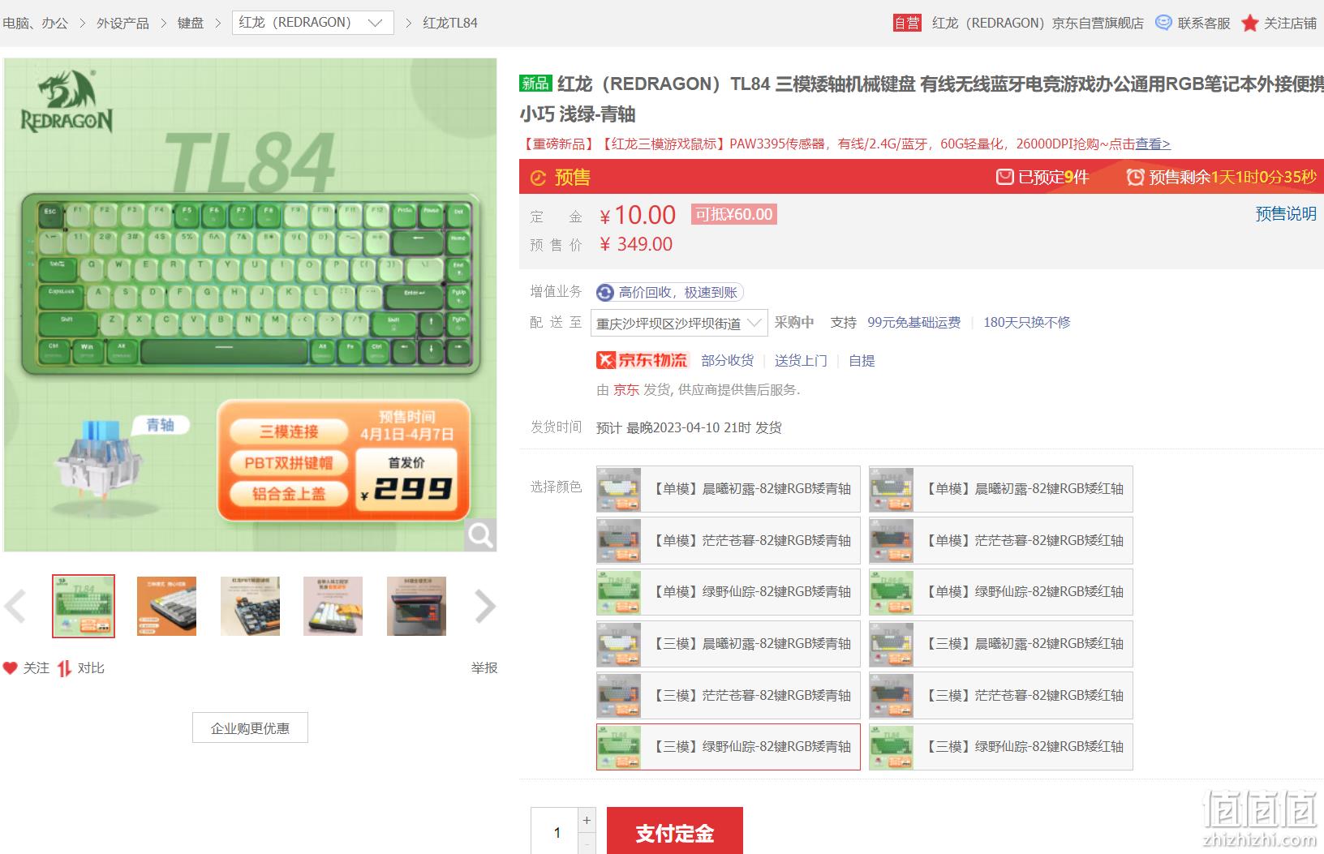Decrease quantity with minus button
This screenshot has width=1324, height=854.
tap(587, 843)
